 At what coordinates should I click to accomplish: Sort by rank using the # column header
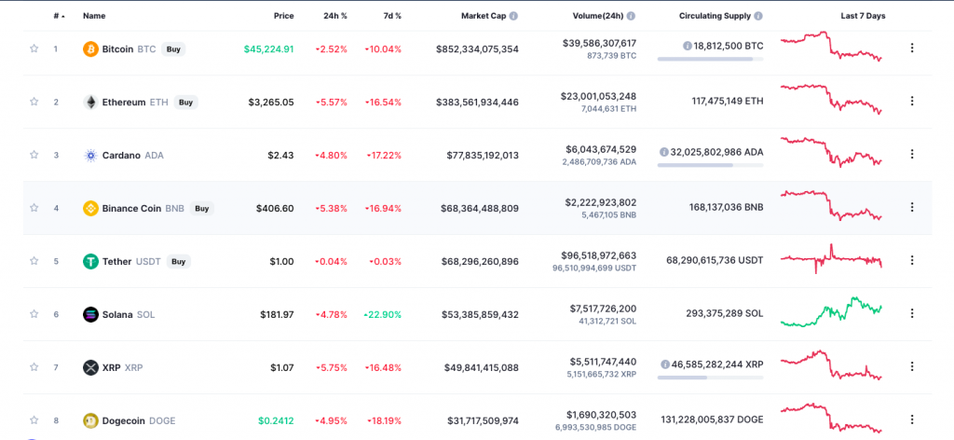tap(58, 16)
